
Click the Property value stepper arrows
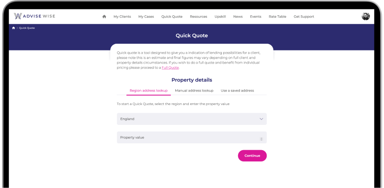261,139
